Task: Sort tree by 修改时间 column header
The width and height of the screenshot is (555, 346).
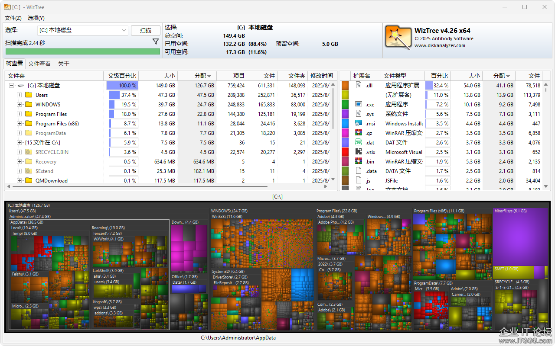Action: [322, 76]
